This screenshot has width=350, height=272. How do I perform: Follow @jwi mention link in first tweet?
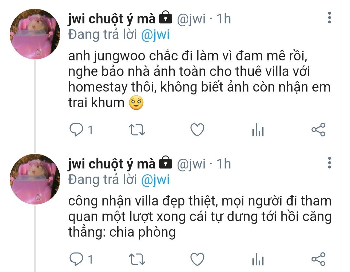coord(155,35)
